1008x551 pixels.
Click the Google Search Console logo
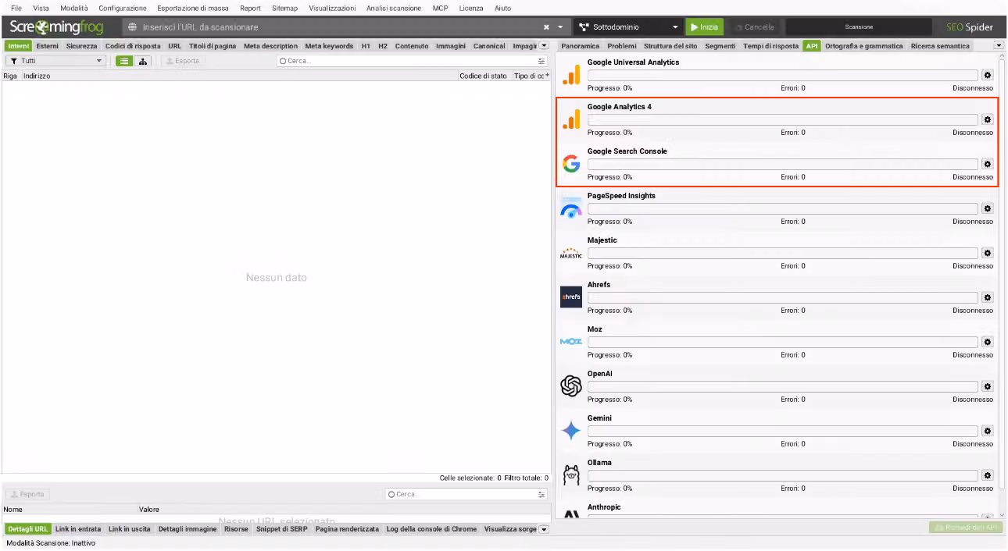click(571, 164)
